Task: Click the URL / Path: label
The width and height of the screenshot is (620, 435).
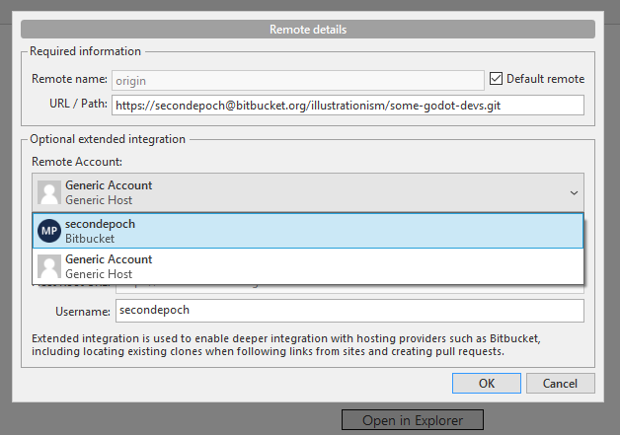Action: [78, 104]
